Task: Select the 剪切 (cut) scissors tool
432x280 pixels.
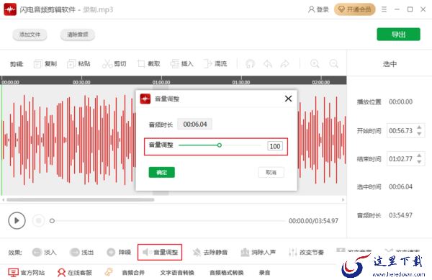Action: pos(114,64)
